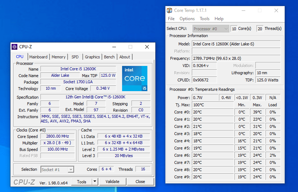Click the Core #2 temperature '21°C'

(213, 126)
